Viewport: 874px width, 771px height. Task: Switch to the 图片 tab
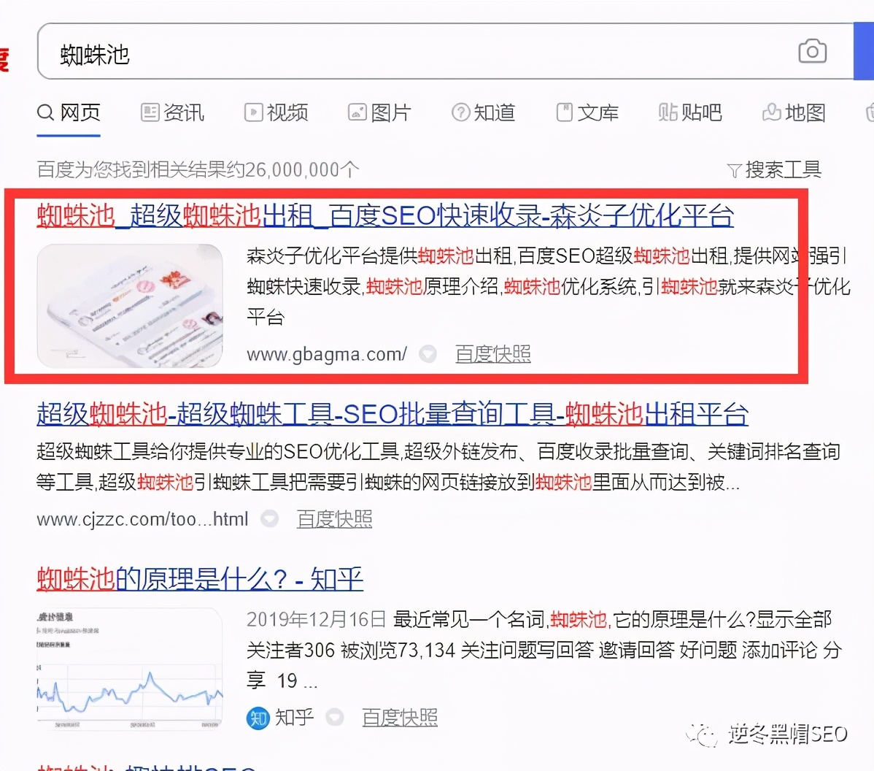(379, 112)
